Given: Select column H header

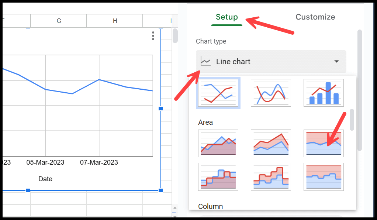Looking at the screenshot, I should 115,21.
